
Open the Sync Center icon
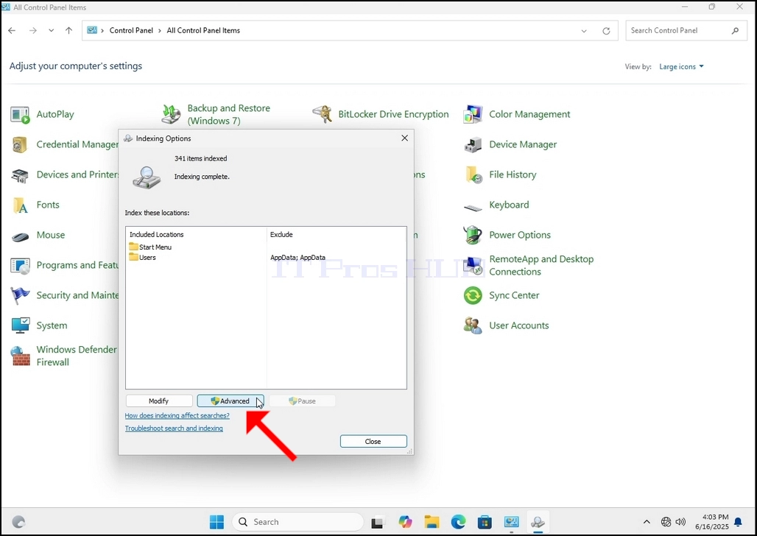[473, 295]
